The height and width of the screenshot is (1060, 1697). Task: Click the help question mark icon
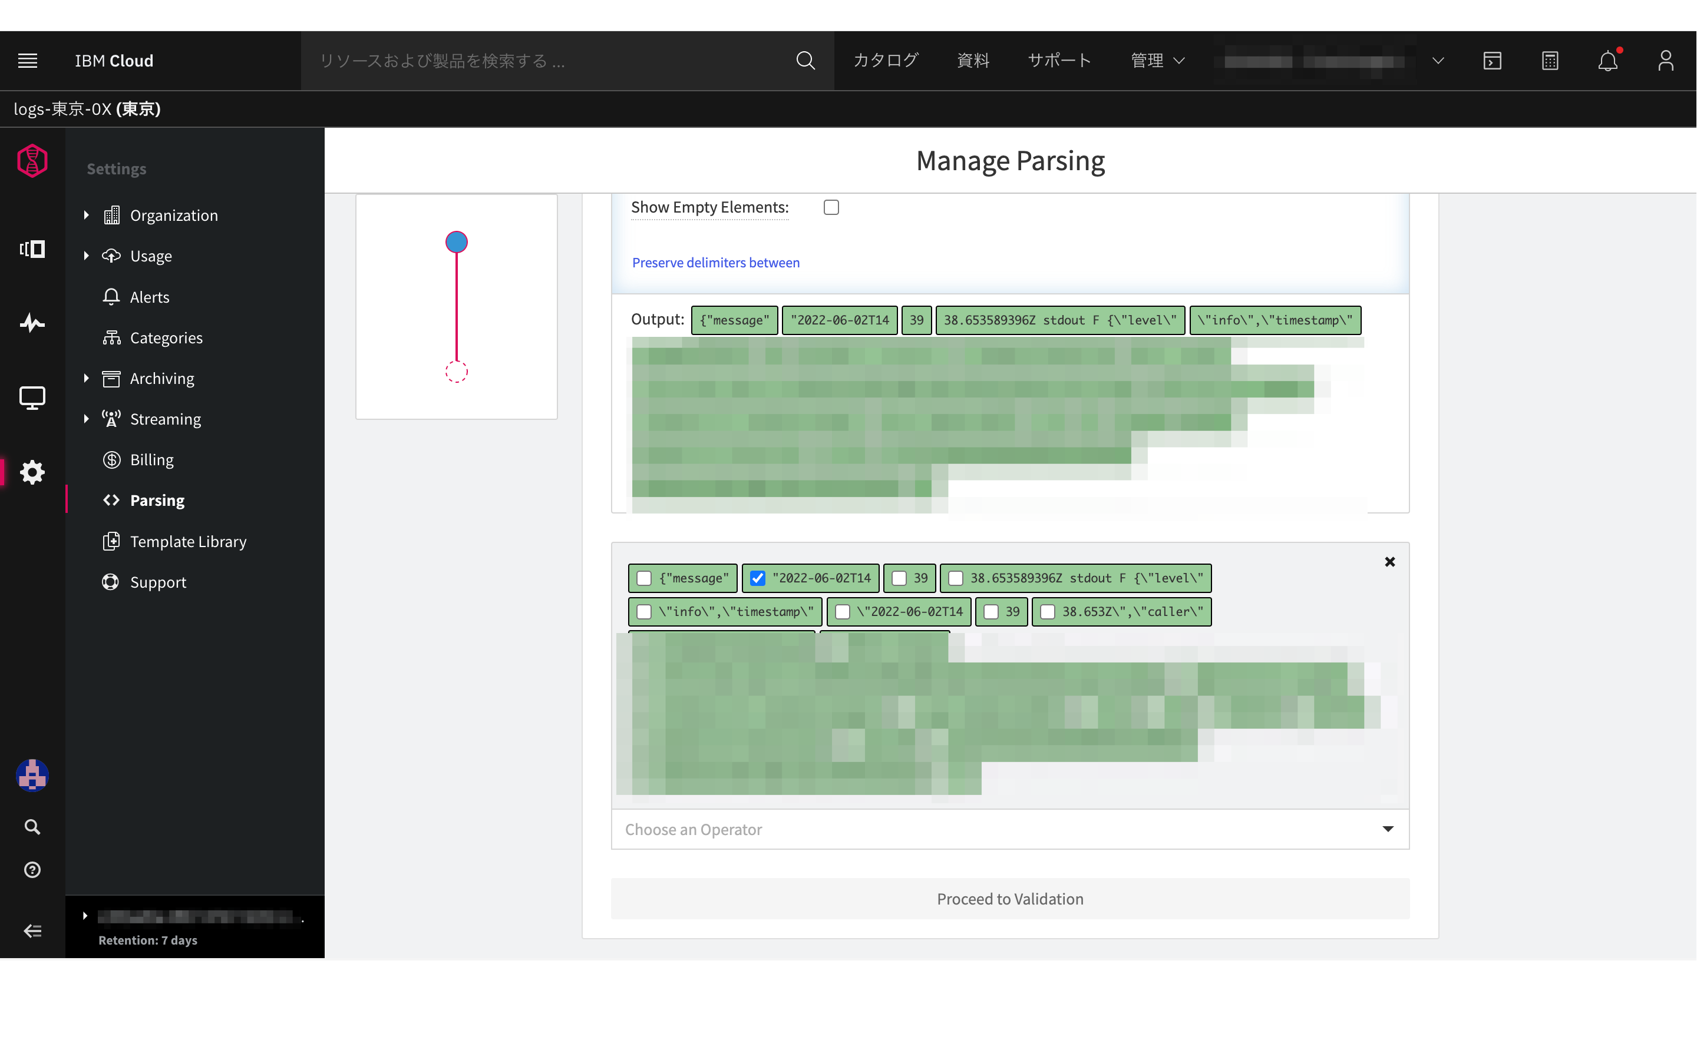click(x=32, y=869)
